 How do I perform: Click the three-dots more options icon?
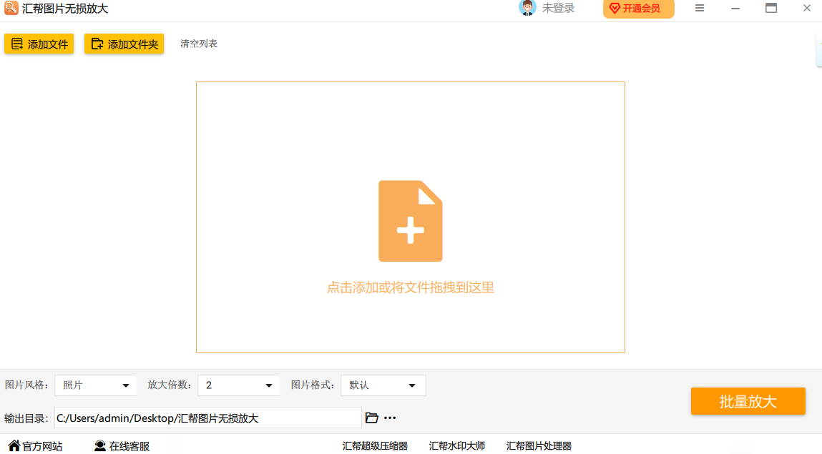(390, 418)
